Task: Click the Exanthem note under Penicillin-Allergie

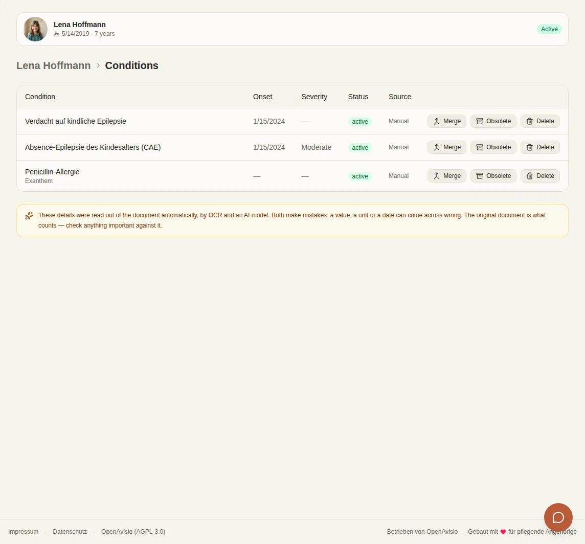Action: 39,181
